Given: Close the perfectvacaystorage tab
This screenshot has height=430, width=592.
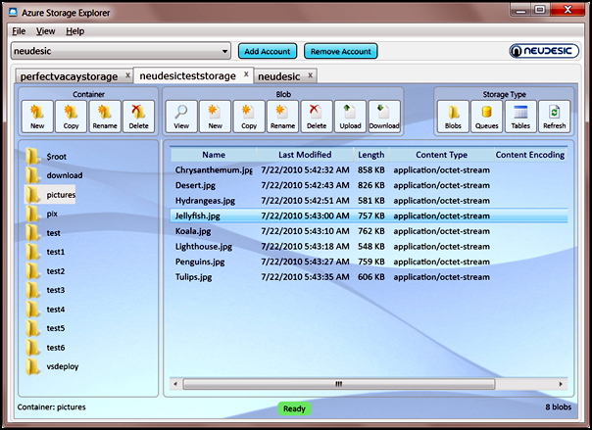Looking at the screenshot, I should pos(128,75).
